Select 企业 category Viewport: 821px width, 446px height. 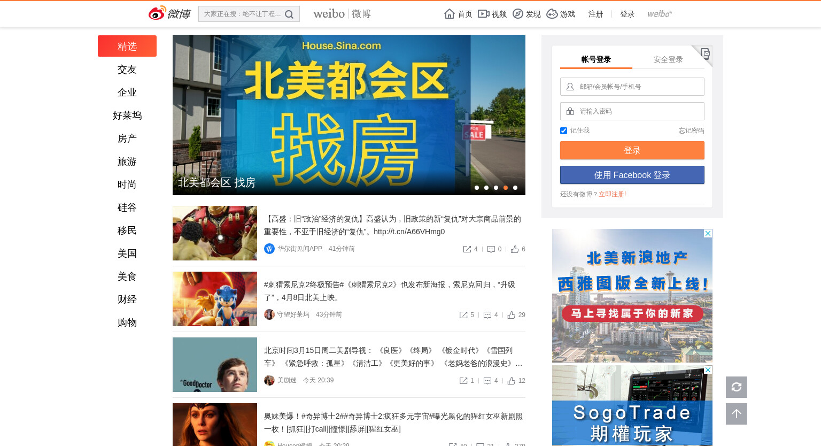127,93
